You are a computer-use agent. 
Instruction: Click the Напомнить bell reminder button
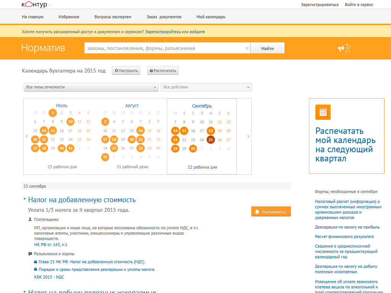(x=271, y=211)
